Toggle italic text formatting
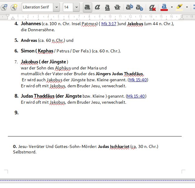Viewport: 195px width, 188px height. 97,7
